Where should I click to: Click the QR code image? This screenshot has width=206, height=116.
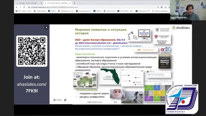click(32, 51)
